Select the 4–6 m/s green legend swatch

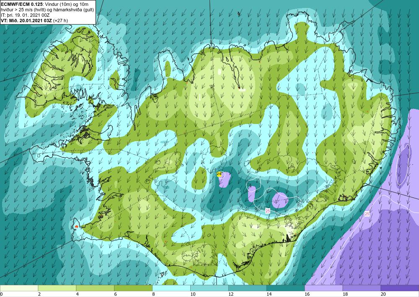[95, 288]
